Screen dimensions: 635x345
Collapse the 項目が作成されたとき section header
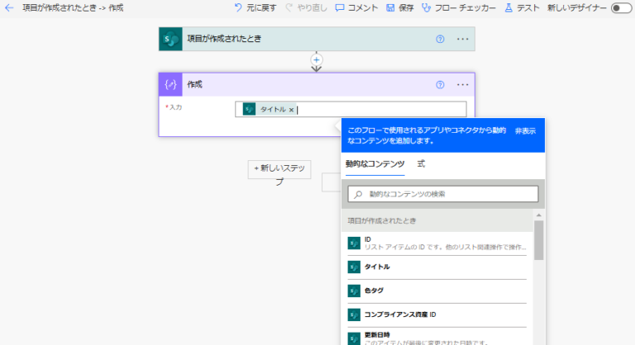pos(437,221)
